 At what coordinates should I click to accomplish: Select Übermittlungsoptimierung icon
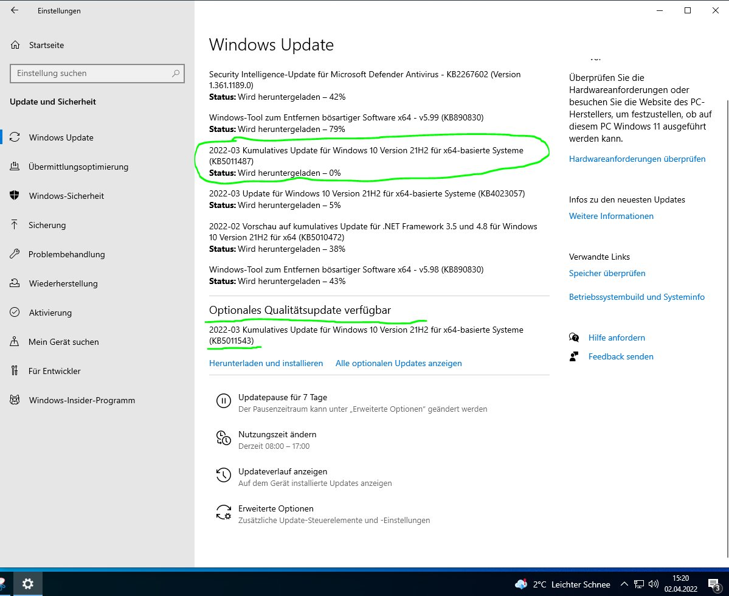(x=15, y=167)
